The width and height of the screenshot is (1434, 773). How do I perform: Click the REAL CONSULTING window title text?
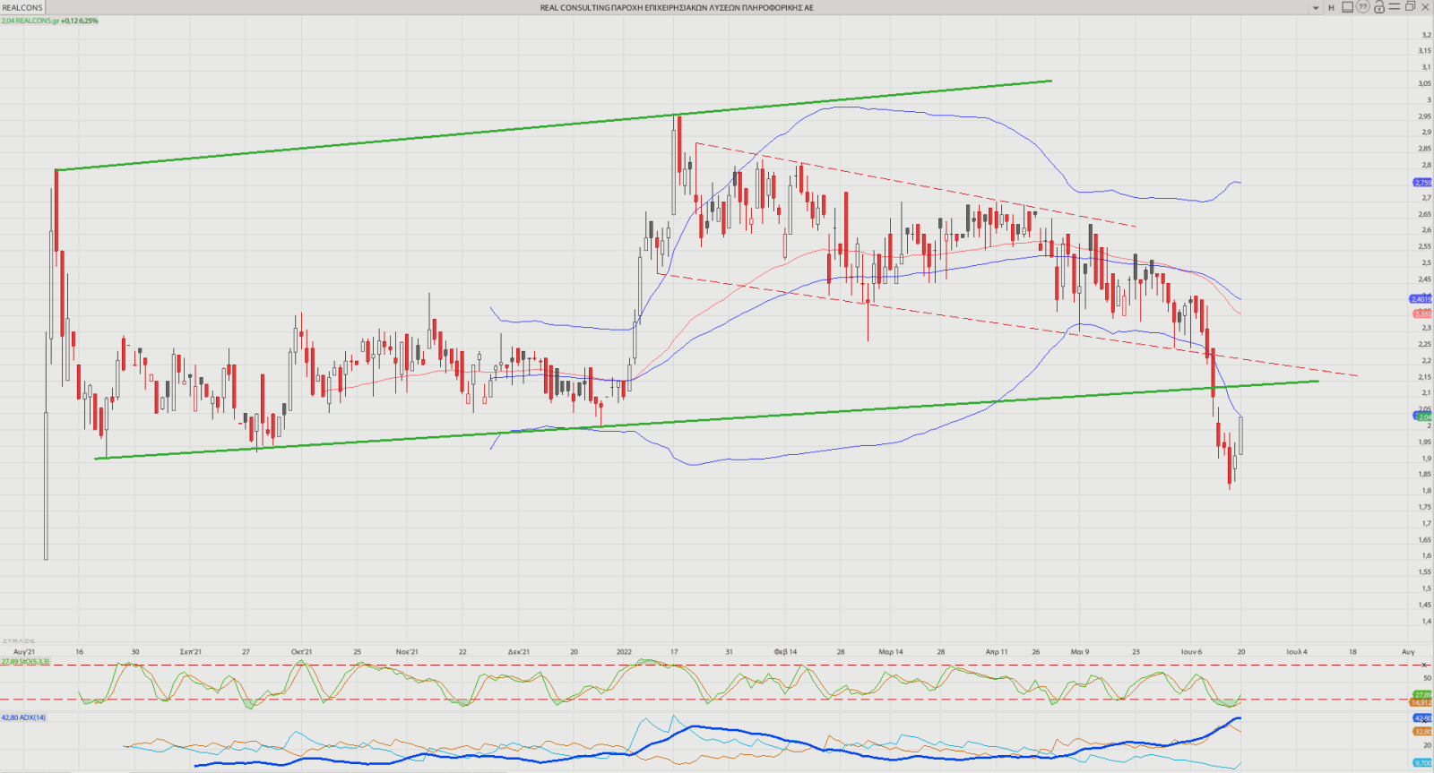pyautogui.click(x=677, y=7)
